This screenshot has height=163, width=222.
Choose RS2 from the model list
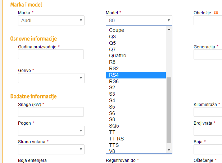click(x=136, y=68)
